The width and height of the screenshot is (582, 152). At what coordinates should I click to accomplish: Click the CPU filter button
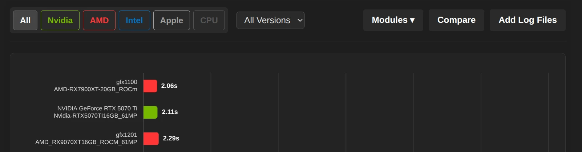point(209,20)
